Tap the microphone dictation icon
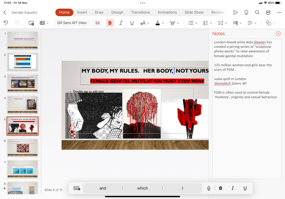The width and height of the screenshot is (285, 199). (209, 188)
